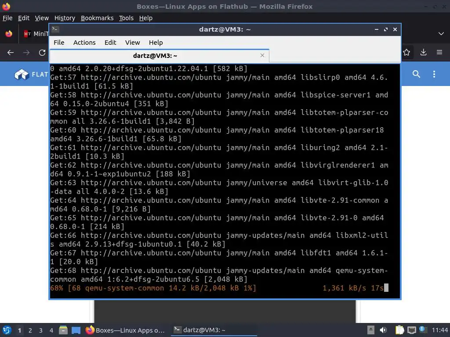
Task: Open the Lubuntu application menu
Action: [7, 330]
